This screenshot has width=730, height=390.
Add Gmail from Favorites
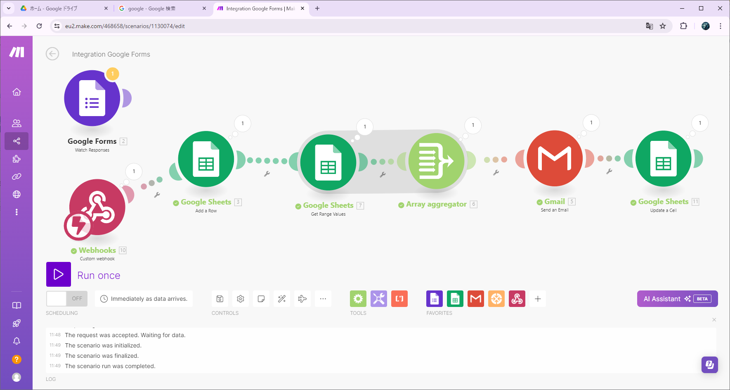click(476, 299)
